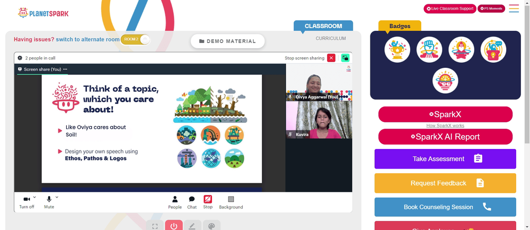Image resolution: width=530 pixels, height=230 pixels.
Task: Select the brain with glasses badge
Action: pyautogui.click(x=445, y=81)
